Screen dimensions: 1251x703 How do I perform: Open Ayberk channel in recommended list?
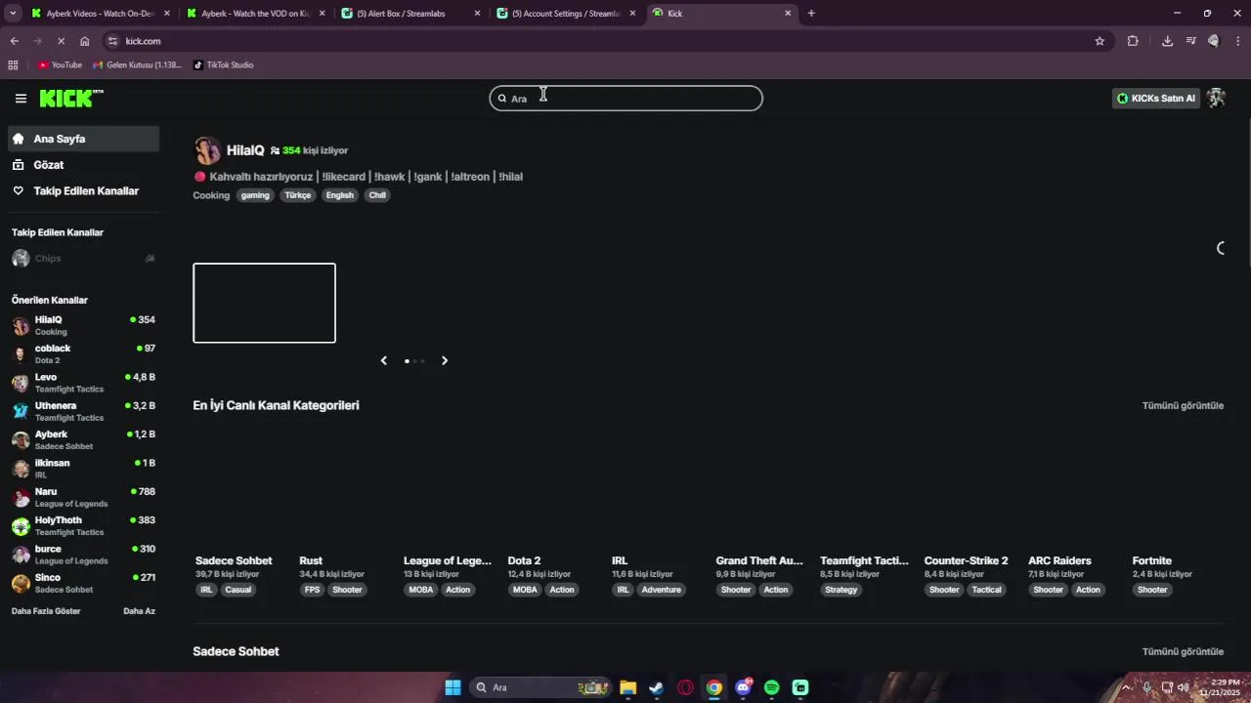(83, 439)
